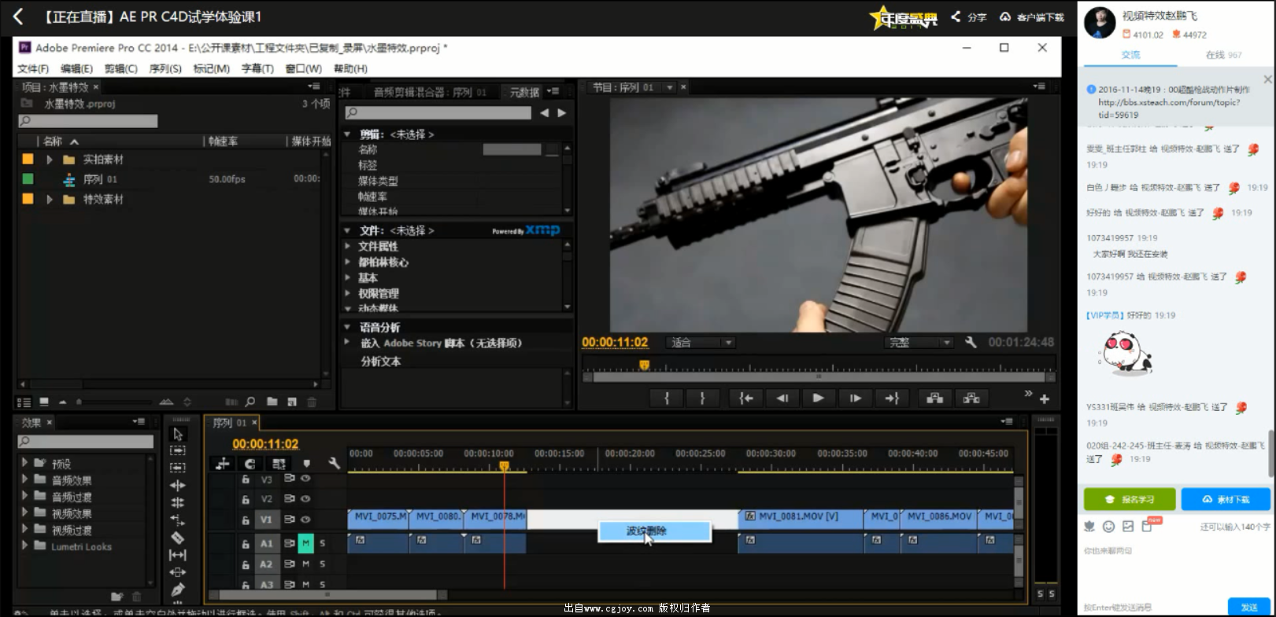Image resolution: width=1276 pixels, height=617 pixels.
Task: Click the Extract button in program monitor
Action: click(x=971, y=398)
